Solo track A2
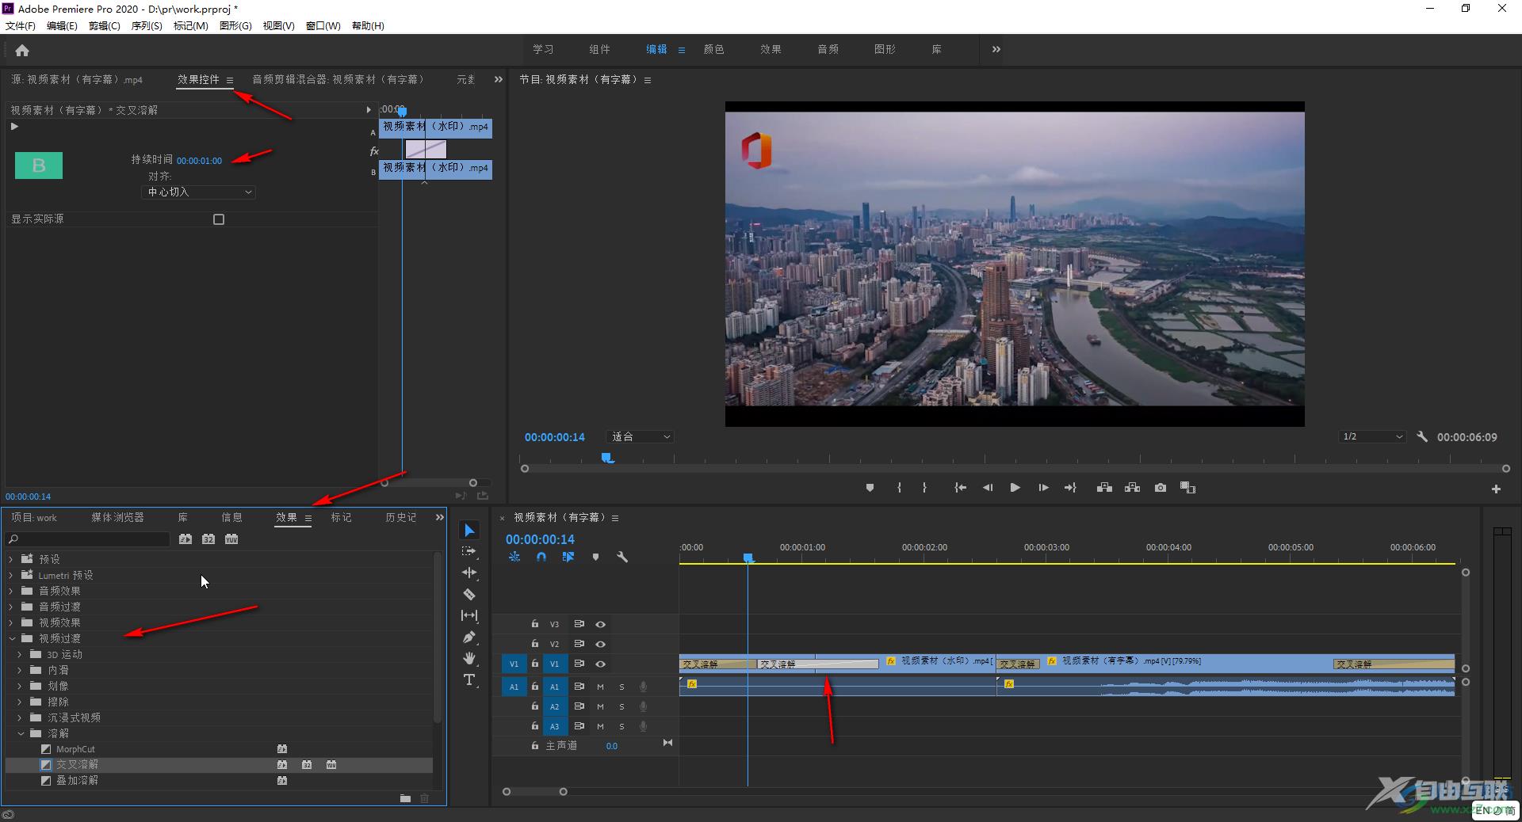 [x=621, y=706]
